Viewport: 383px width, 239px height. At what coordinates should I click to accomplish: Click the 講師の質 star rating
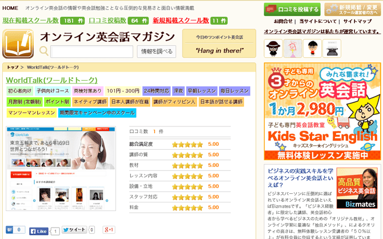pyautogui.click(x=187, y=155)
